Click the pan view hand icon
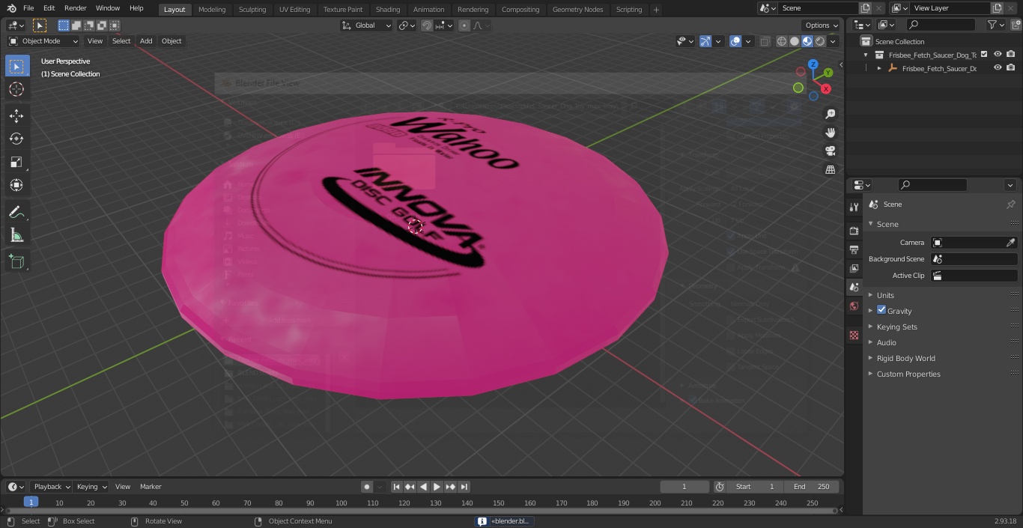The width and height of the screenshot is (1023, 528). [x=830, y=133]
